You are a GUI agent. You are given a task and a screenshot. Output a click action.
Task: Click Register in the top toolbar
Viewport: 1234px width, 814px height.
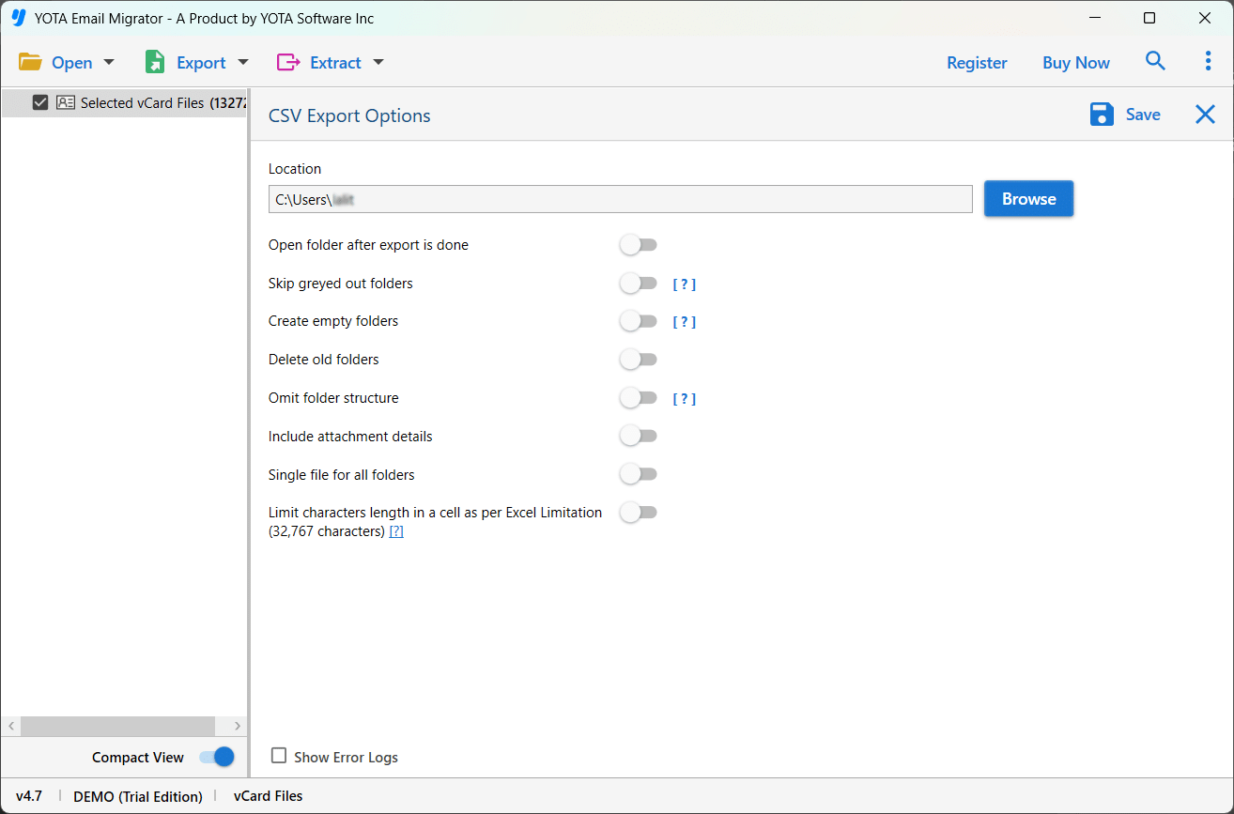[977, 63]
